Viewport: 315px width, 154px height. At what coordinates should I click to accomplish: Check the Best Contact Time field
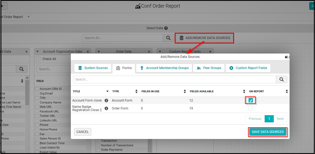37,143
